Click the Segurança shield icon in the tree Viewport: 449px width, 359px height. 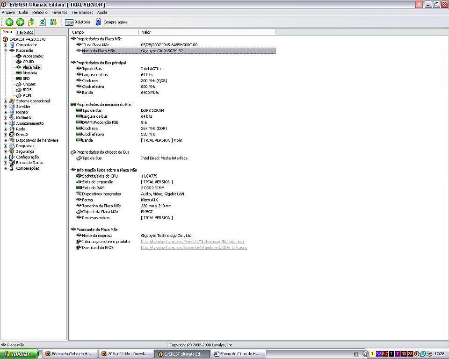coord(12,151)
